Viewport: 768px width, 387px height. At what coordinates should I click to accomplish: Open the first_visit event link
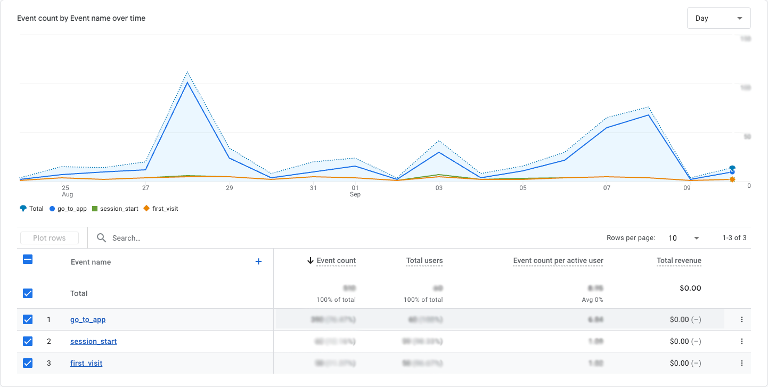[86, 363]
